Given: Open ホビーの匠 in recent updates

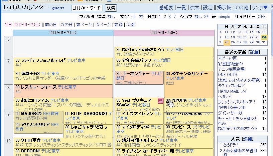Looking at the screenshot, I should [227, 58].
